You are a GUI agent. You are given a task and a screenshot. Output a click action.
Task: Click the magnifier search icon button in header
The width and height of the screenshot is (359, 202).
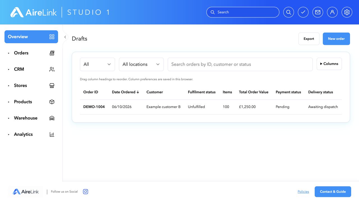tap(289, 12)
